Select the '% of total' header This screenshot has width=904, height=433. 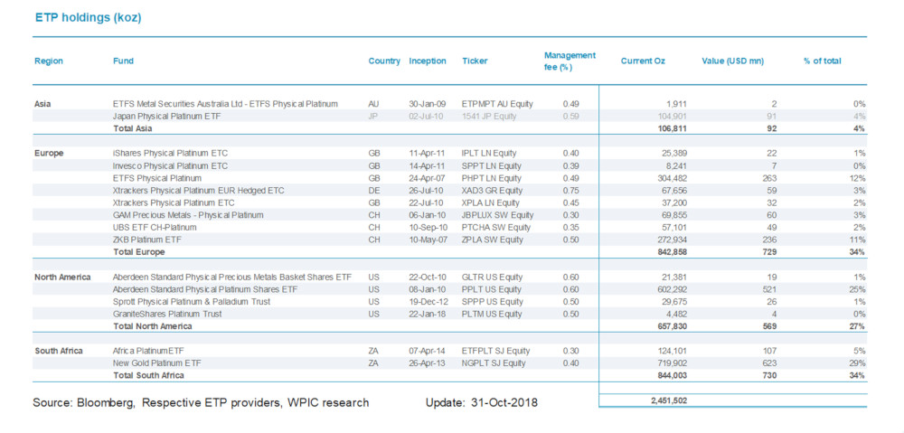tap(822, 61)
